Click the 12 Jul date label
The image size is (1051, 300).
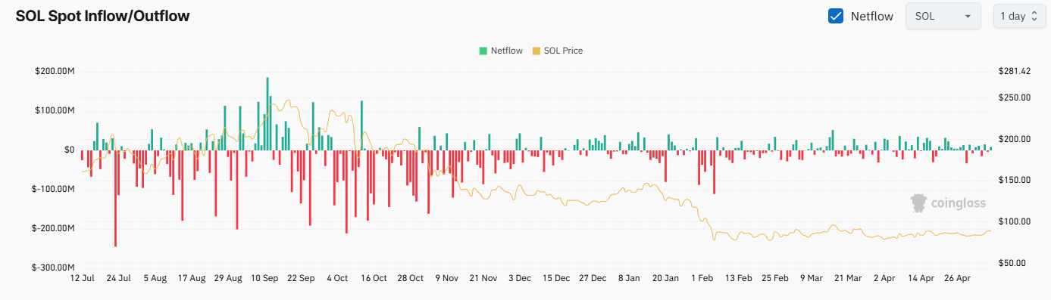pyautogui.click(x=83, y=278)
